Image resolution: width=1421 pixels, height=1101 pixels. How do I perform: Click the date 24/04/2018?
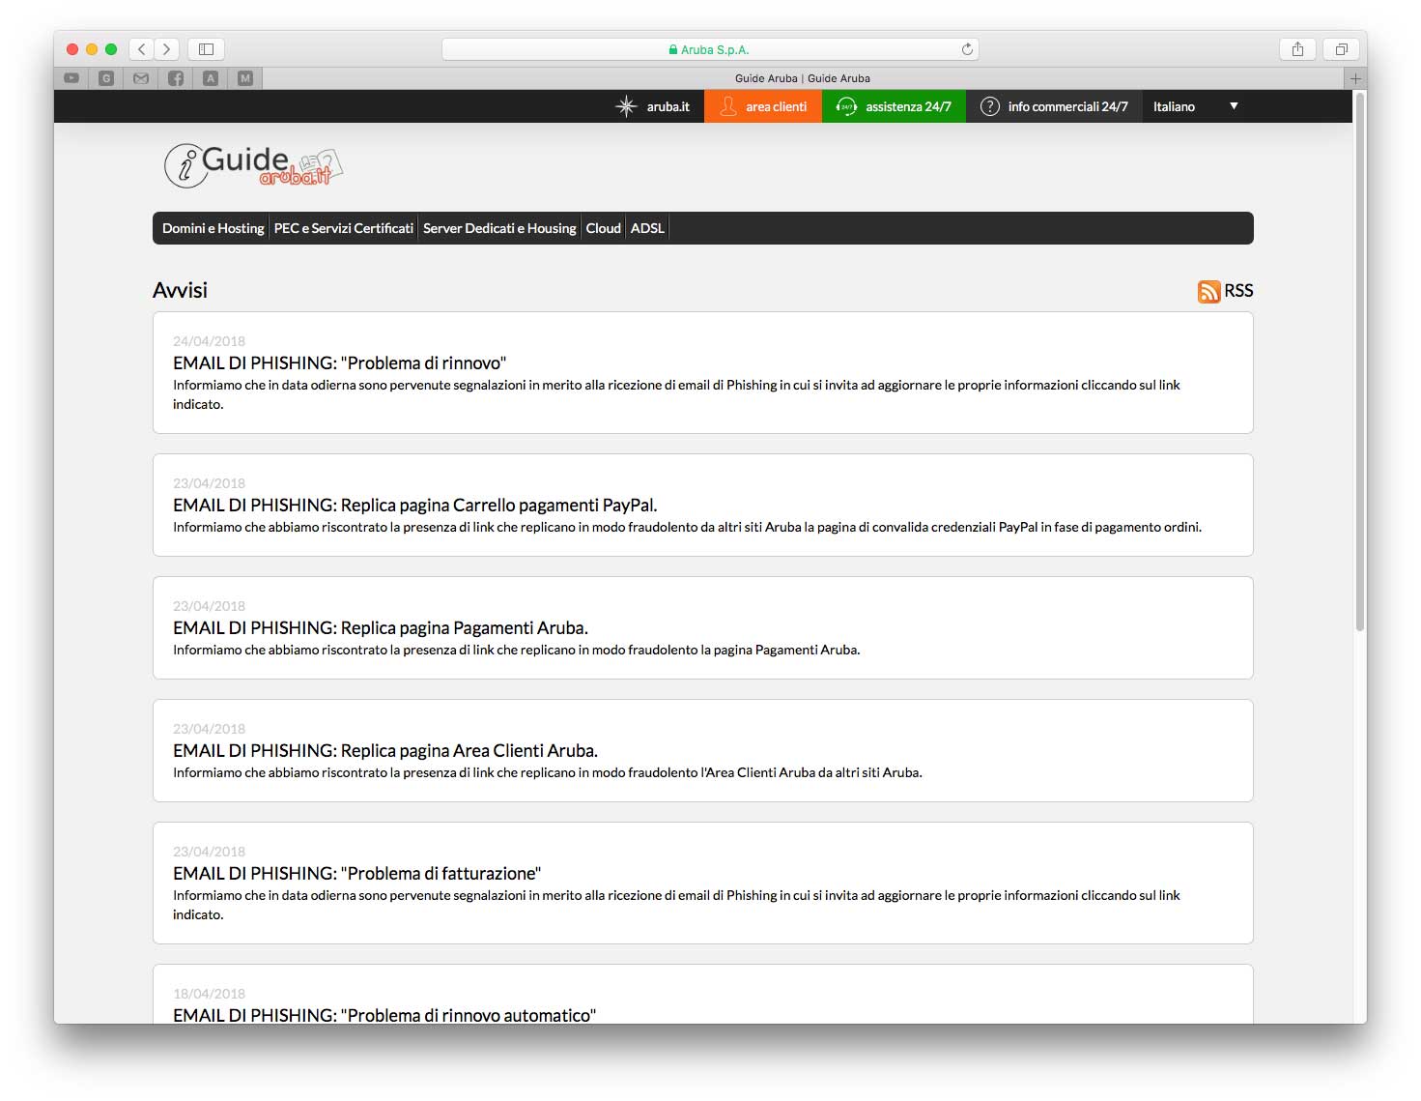(x=209, y=341)
